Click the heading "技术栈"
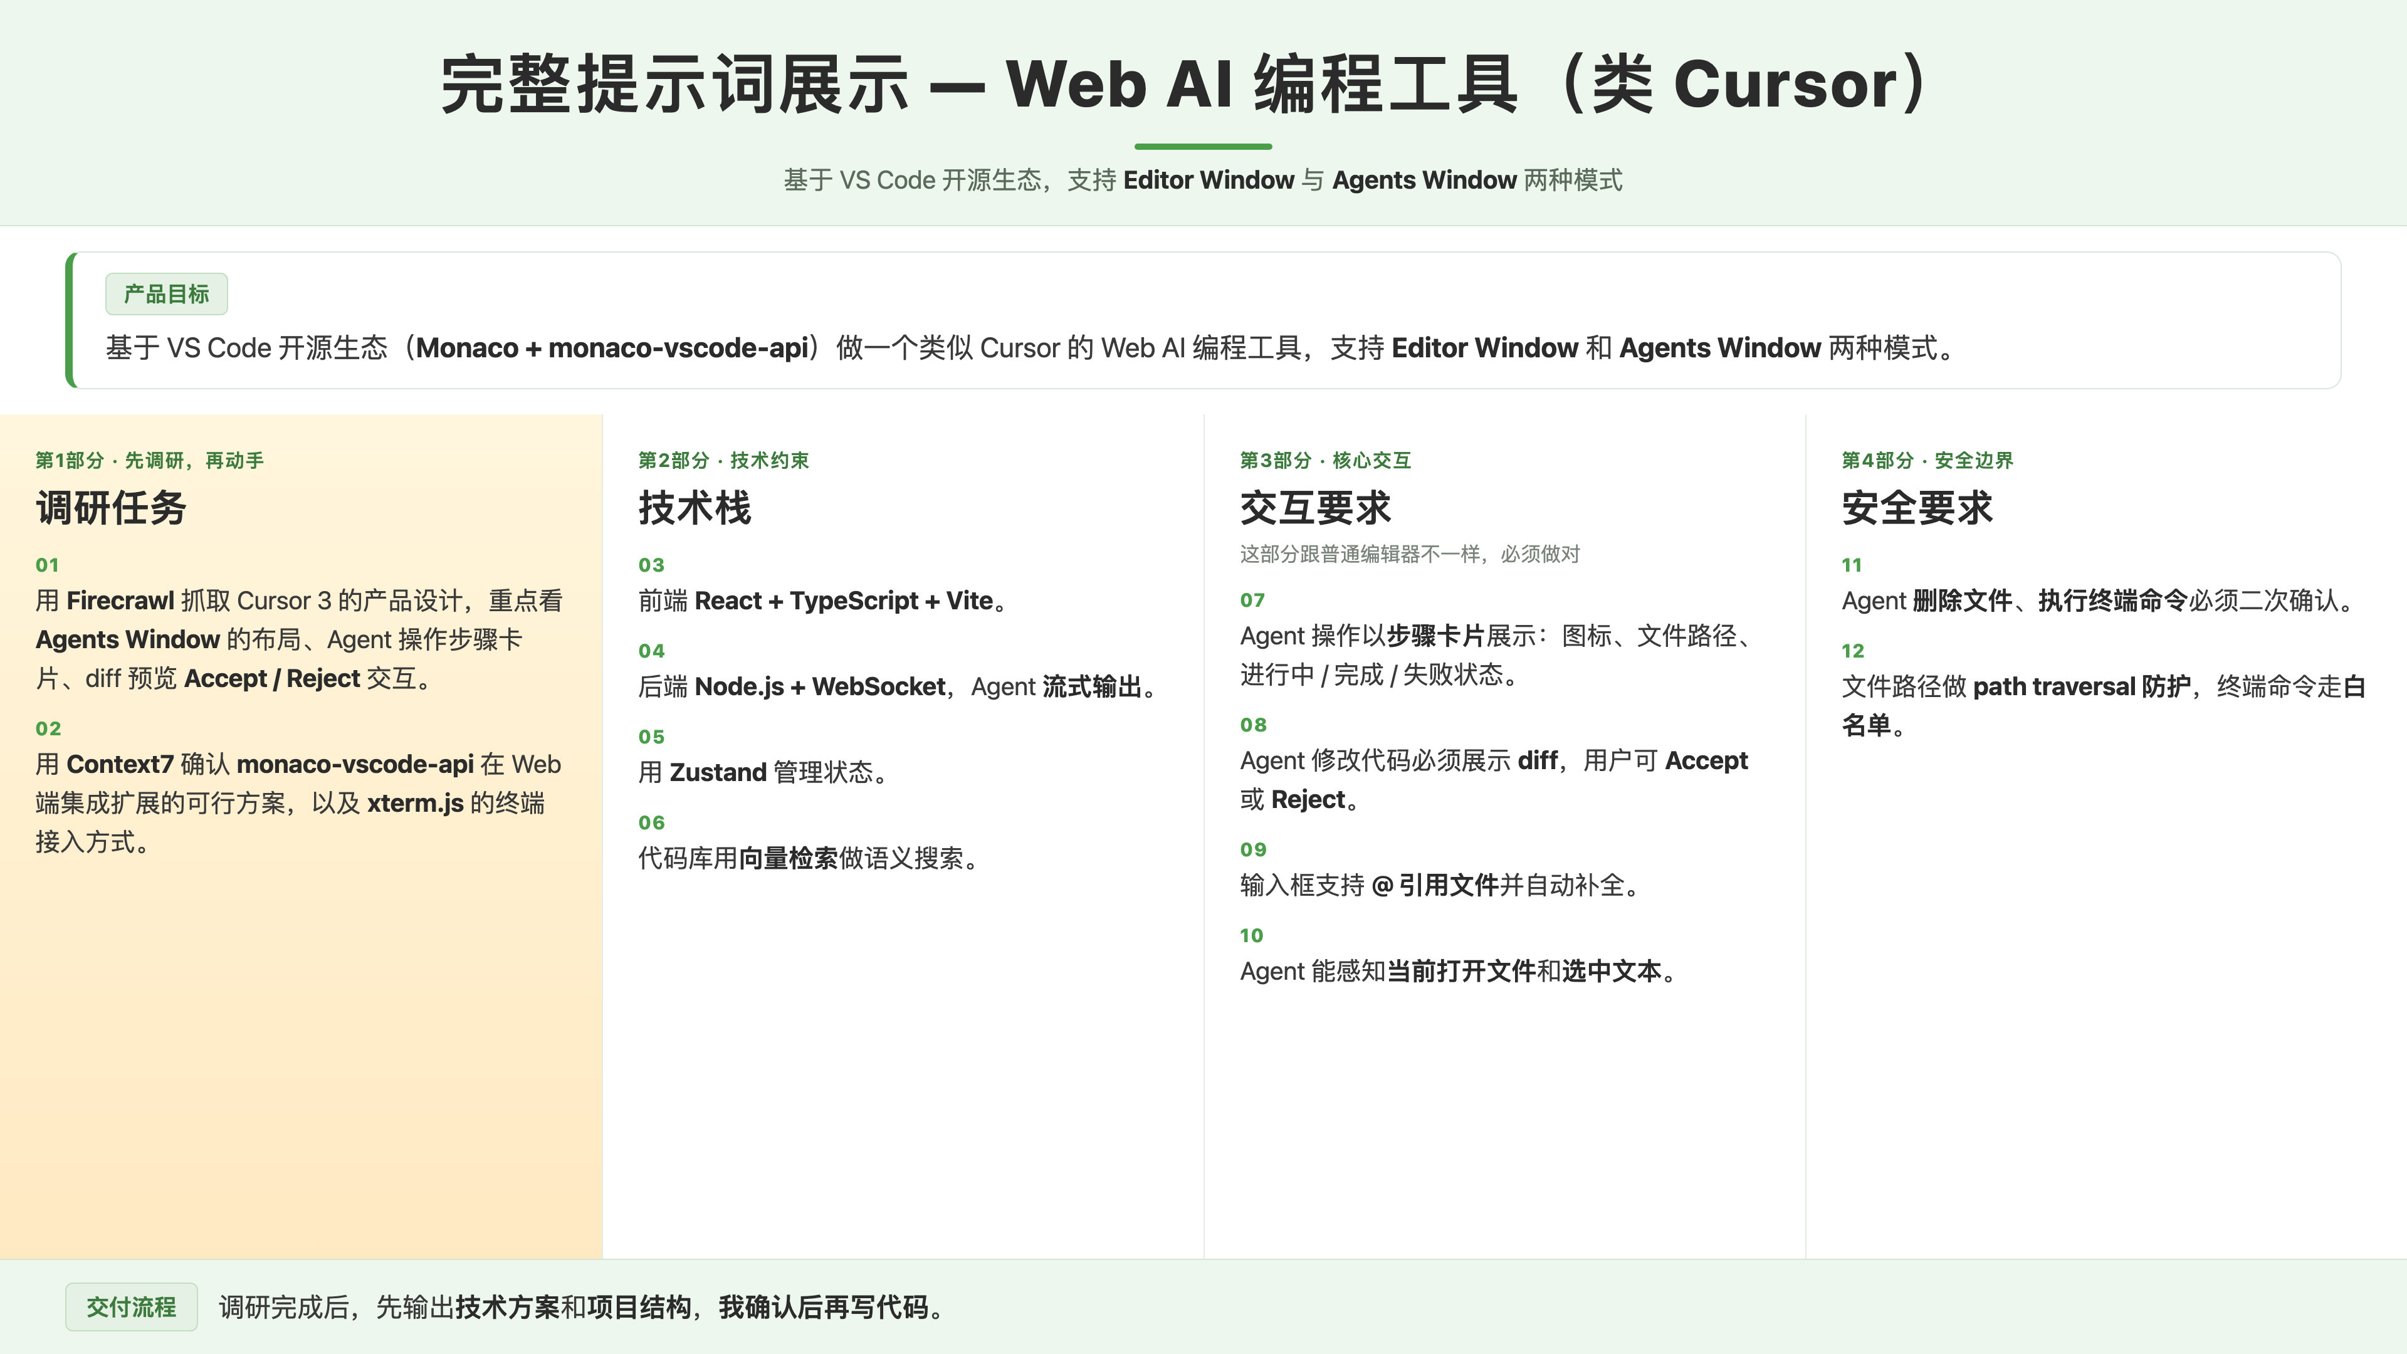This screenshot has height=1354, width=2407. pyautogui.click(x=695, y=507)
